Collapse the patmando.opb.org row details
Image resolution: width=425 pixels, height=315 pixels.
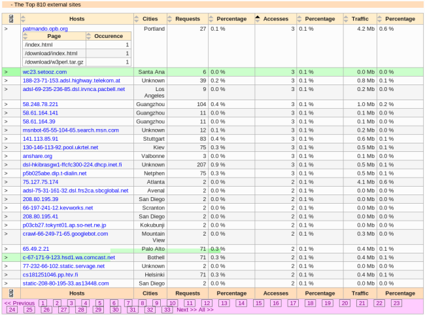coord(6,29)
